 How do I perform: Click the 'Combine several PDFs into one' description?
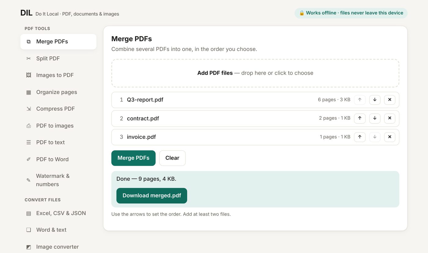pyautogui.click(x=184, y=49)
